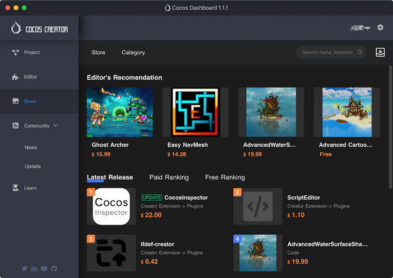Open the Easy NavMesh maze thumbnail
The width and height of the screenshot is (393, 278).
tap(195, 112)
